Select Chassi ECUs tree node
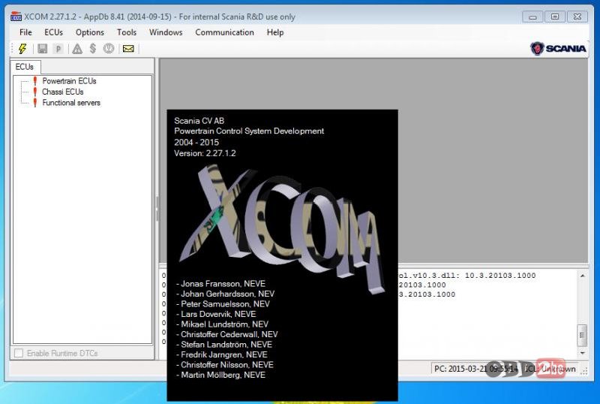This screenshot has width=600, height=404. pyautogui.click(x=63, y=92)
